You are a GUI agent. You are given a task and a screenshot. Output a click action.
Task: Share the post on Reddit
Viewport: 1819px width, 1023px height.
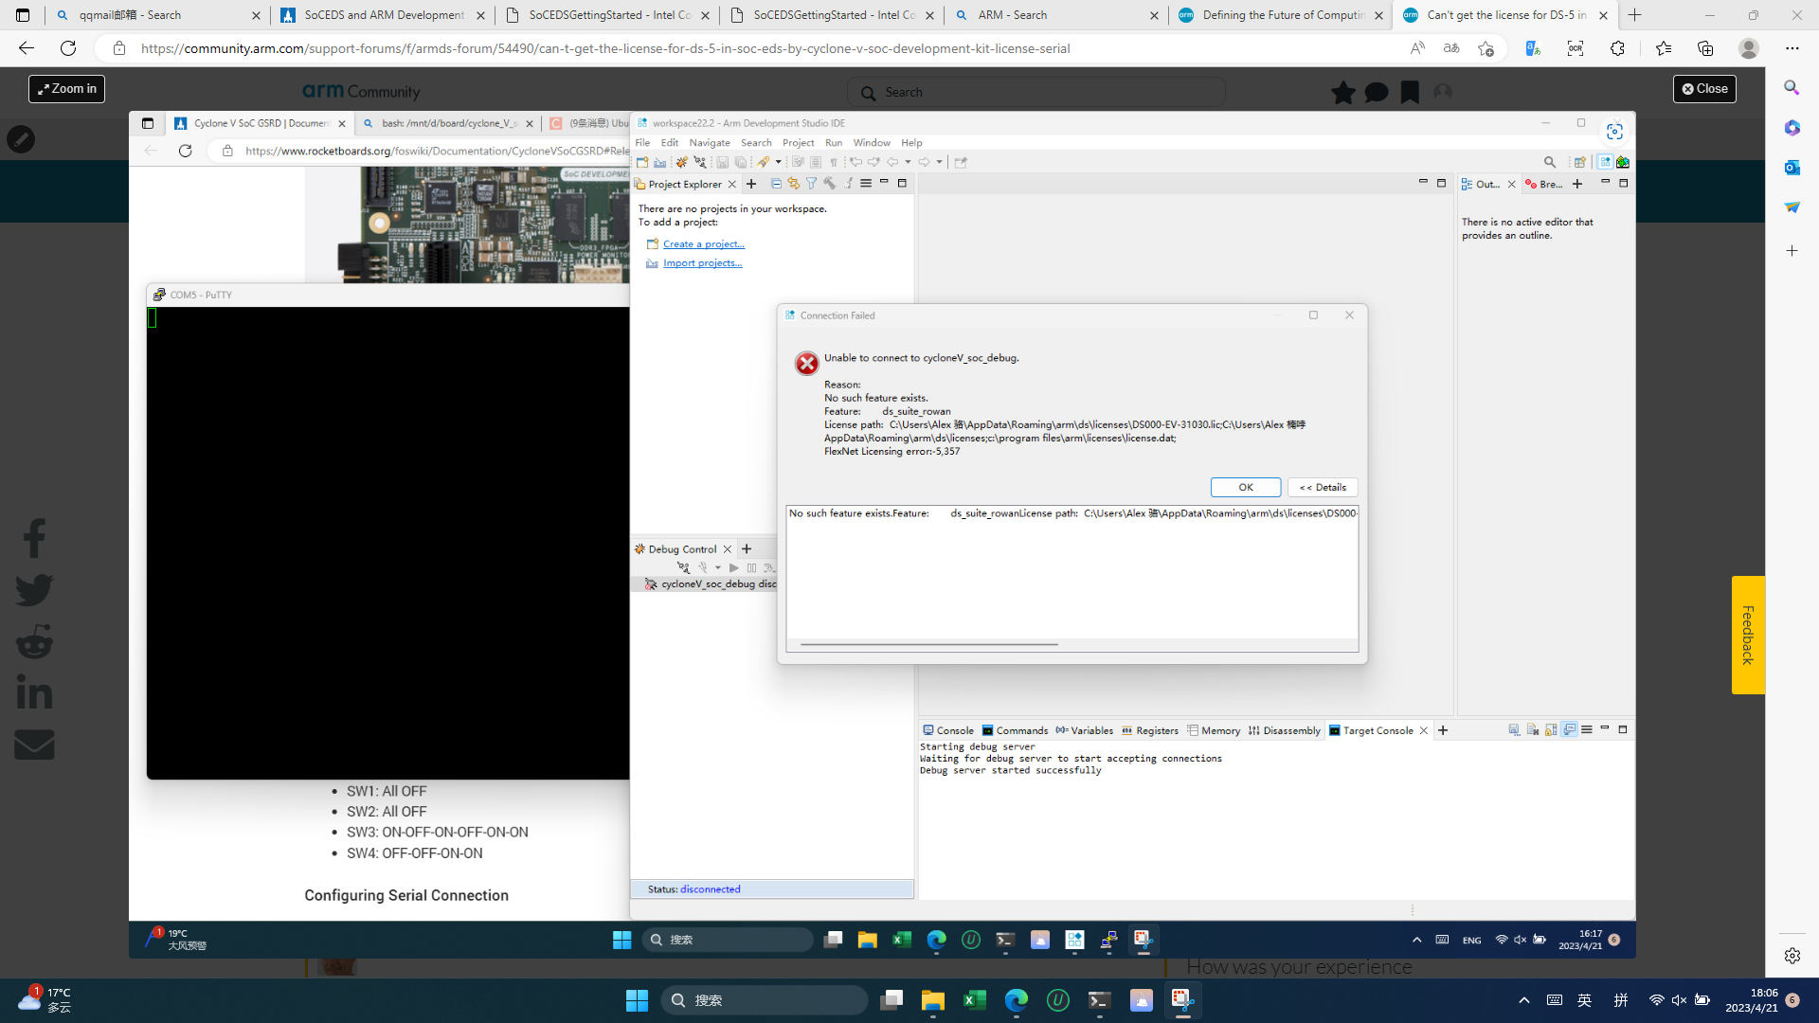point(34,642)
